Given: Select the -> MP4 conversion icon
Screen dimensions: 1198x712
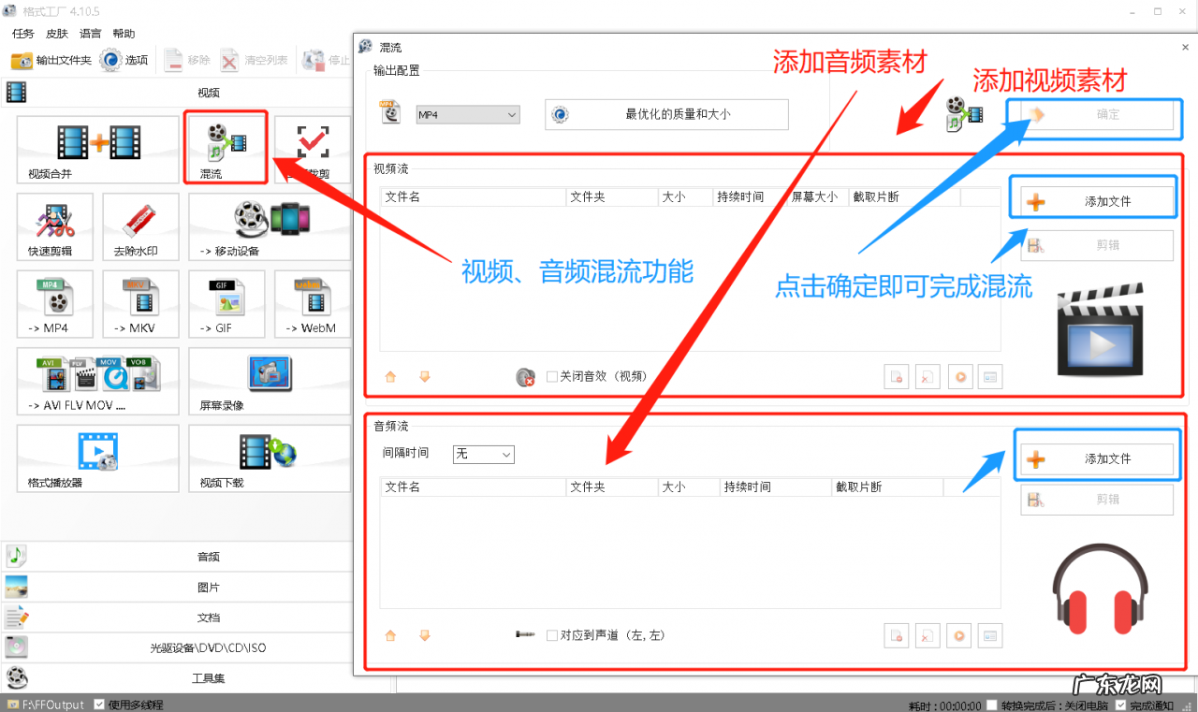Looking at the screenshot, I should [x=54, y=303].
